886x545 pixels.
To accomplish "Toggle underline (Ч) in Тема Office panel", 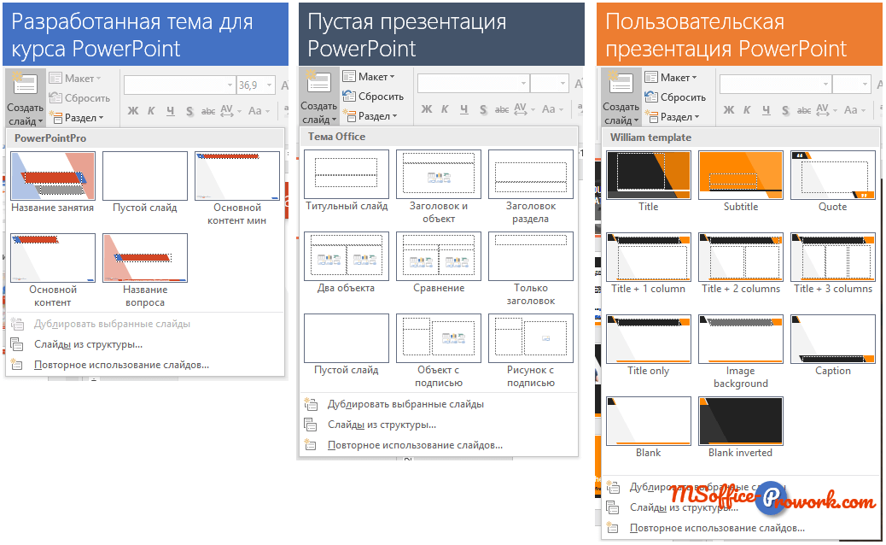I will [x=463, y=109].
